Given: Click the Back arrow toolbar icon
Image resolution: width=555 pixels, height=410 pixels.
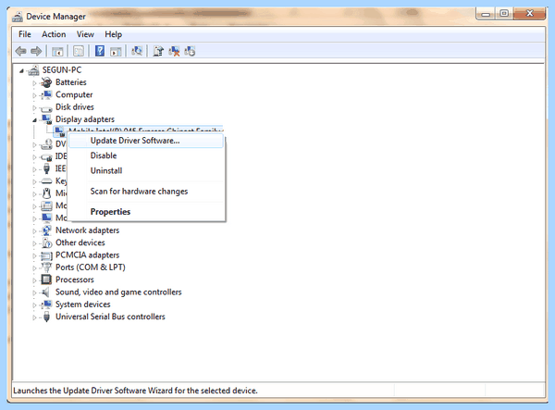Looking at the screenshot, I should pyautogui.click(x=21, y=51).
